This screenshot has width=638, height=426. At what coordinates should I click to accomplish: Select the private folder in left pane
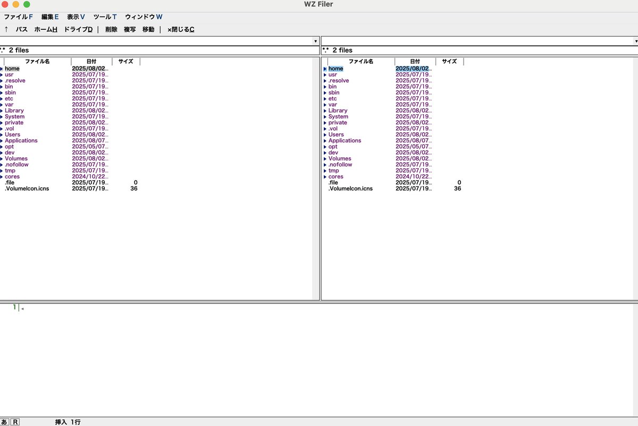click(x=14, y=123)
